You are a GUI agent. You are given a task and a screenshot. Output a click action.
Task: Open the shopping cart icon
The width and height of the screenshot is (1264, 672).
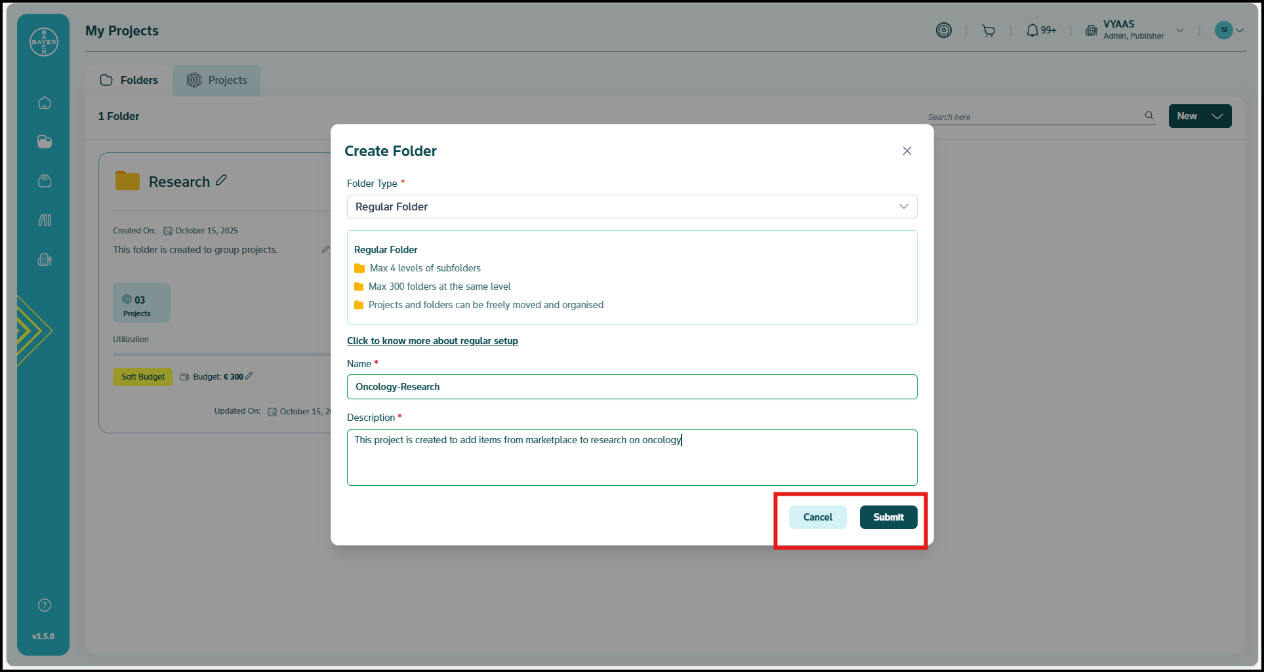(989, 31)
